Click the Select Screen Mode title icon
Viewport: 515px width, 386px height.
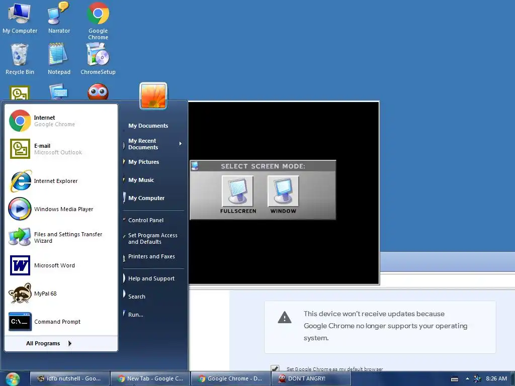195,166
